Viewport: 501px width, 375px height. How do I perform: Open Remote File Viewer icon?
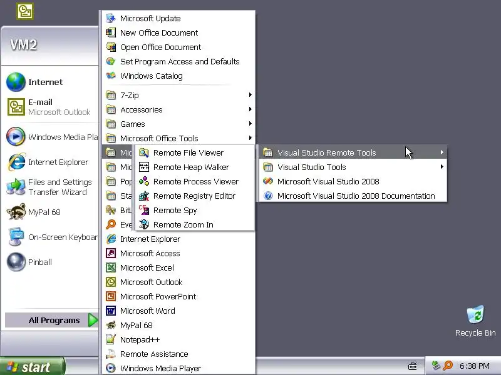(144, 152)
